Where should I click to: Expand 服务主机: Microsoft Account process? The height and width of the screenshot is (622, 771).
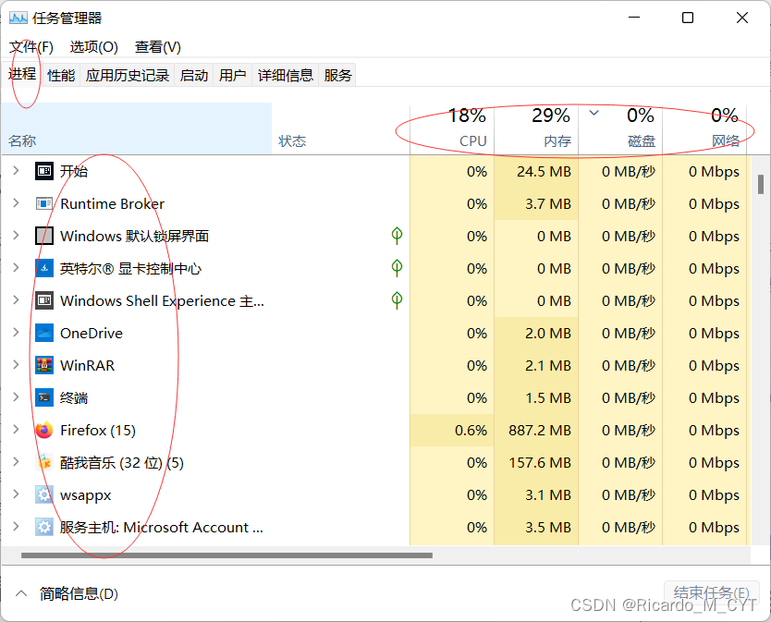(x=16, y=527)
